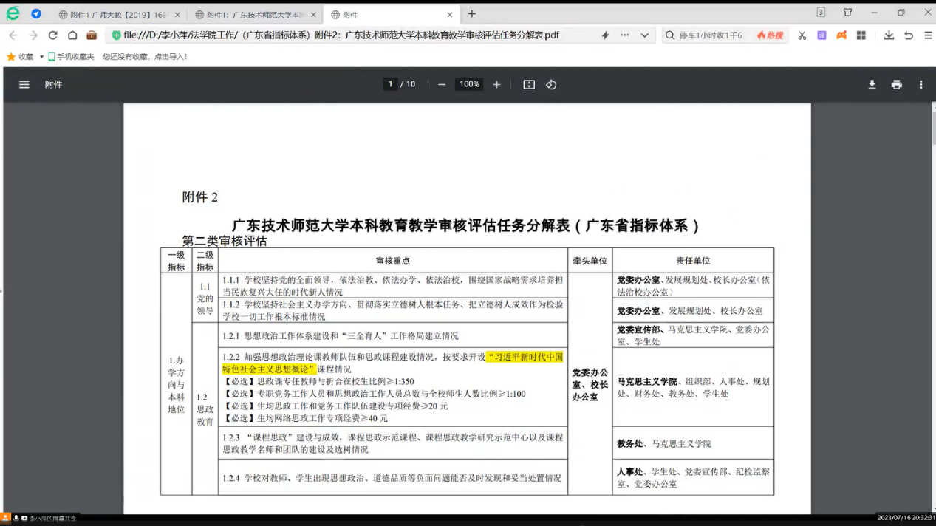Open PDF viewer more actions menu
This screenshot has width=936, height=526.
click(920, 85)
